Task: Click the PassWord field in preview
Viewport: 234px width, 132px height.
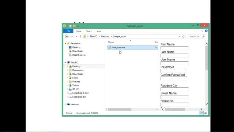Action: [x=174, y=71]
